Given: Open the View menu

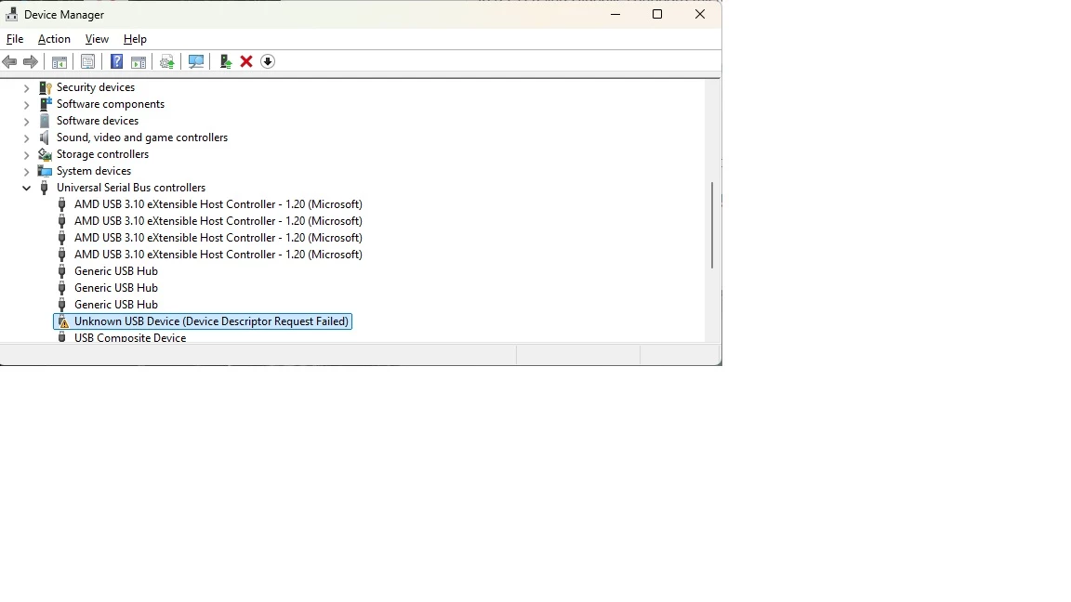Looking at the screenshot, I should pyautogui.click(x=97, y=39).
